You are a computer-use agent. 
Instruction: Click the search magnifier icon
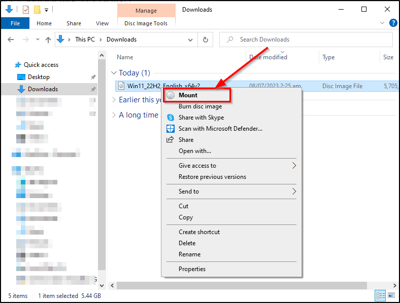pos(230,40)
